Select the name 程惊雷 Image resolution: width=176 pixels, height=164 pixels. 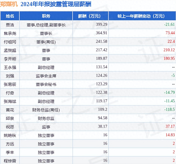coord(10,161)
